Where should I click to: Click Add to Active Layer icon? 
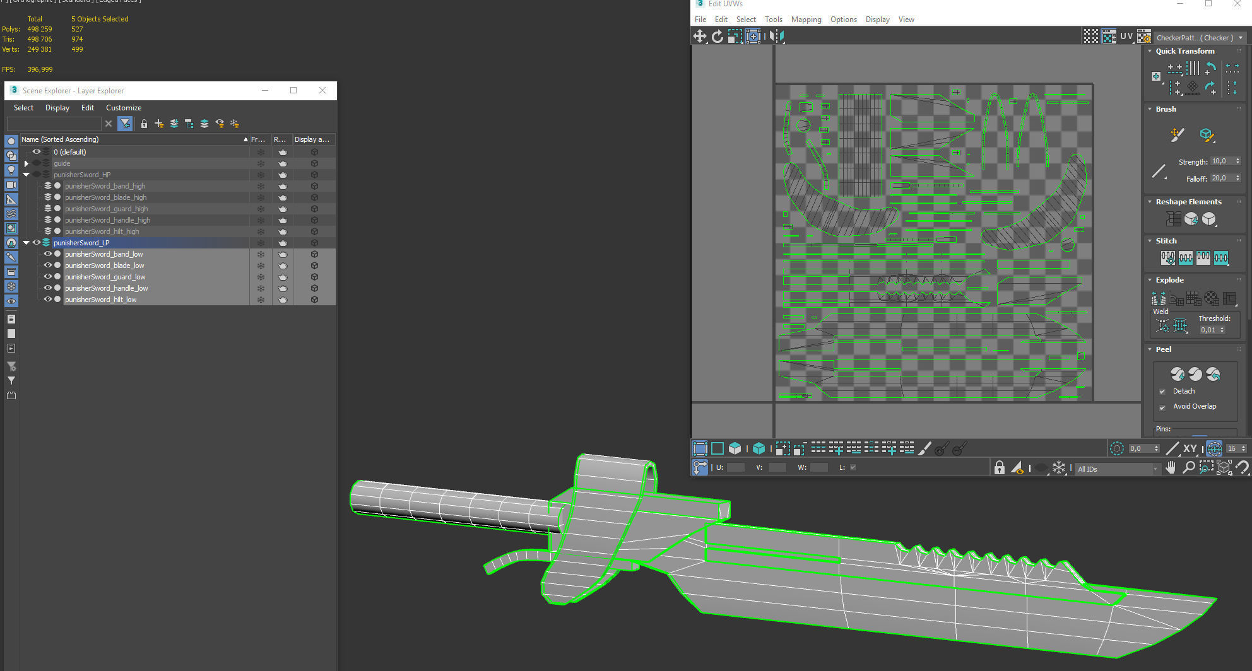point(174,124)
